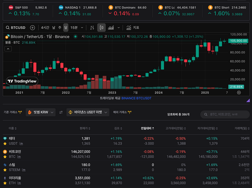Open BTCUSD symbol search

coord(15,28)
